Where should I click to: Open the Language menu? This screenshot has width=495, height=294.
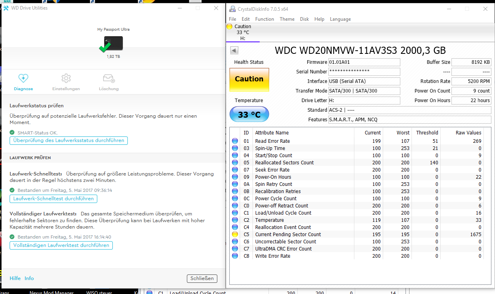(340, 19)
